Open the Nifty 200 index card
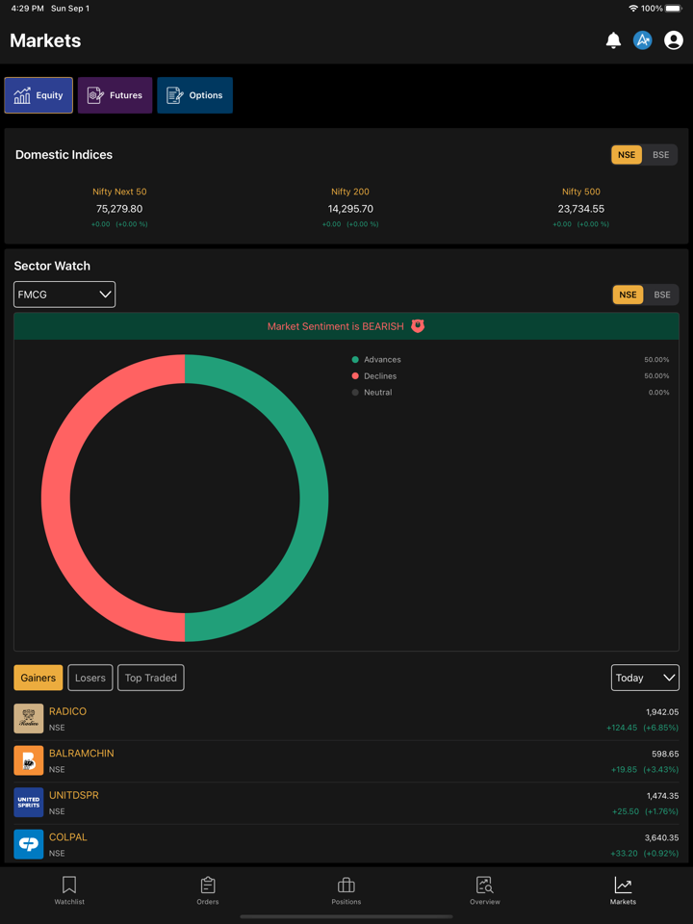 [350, 207]
